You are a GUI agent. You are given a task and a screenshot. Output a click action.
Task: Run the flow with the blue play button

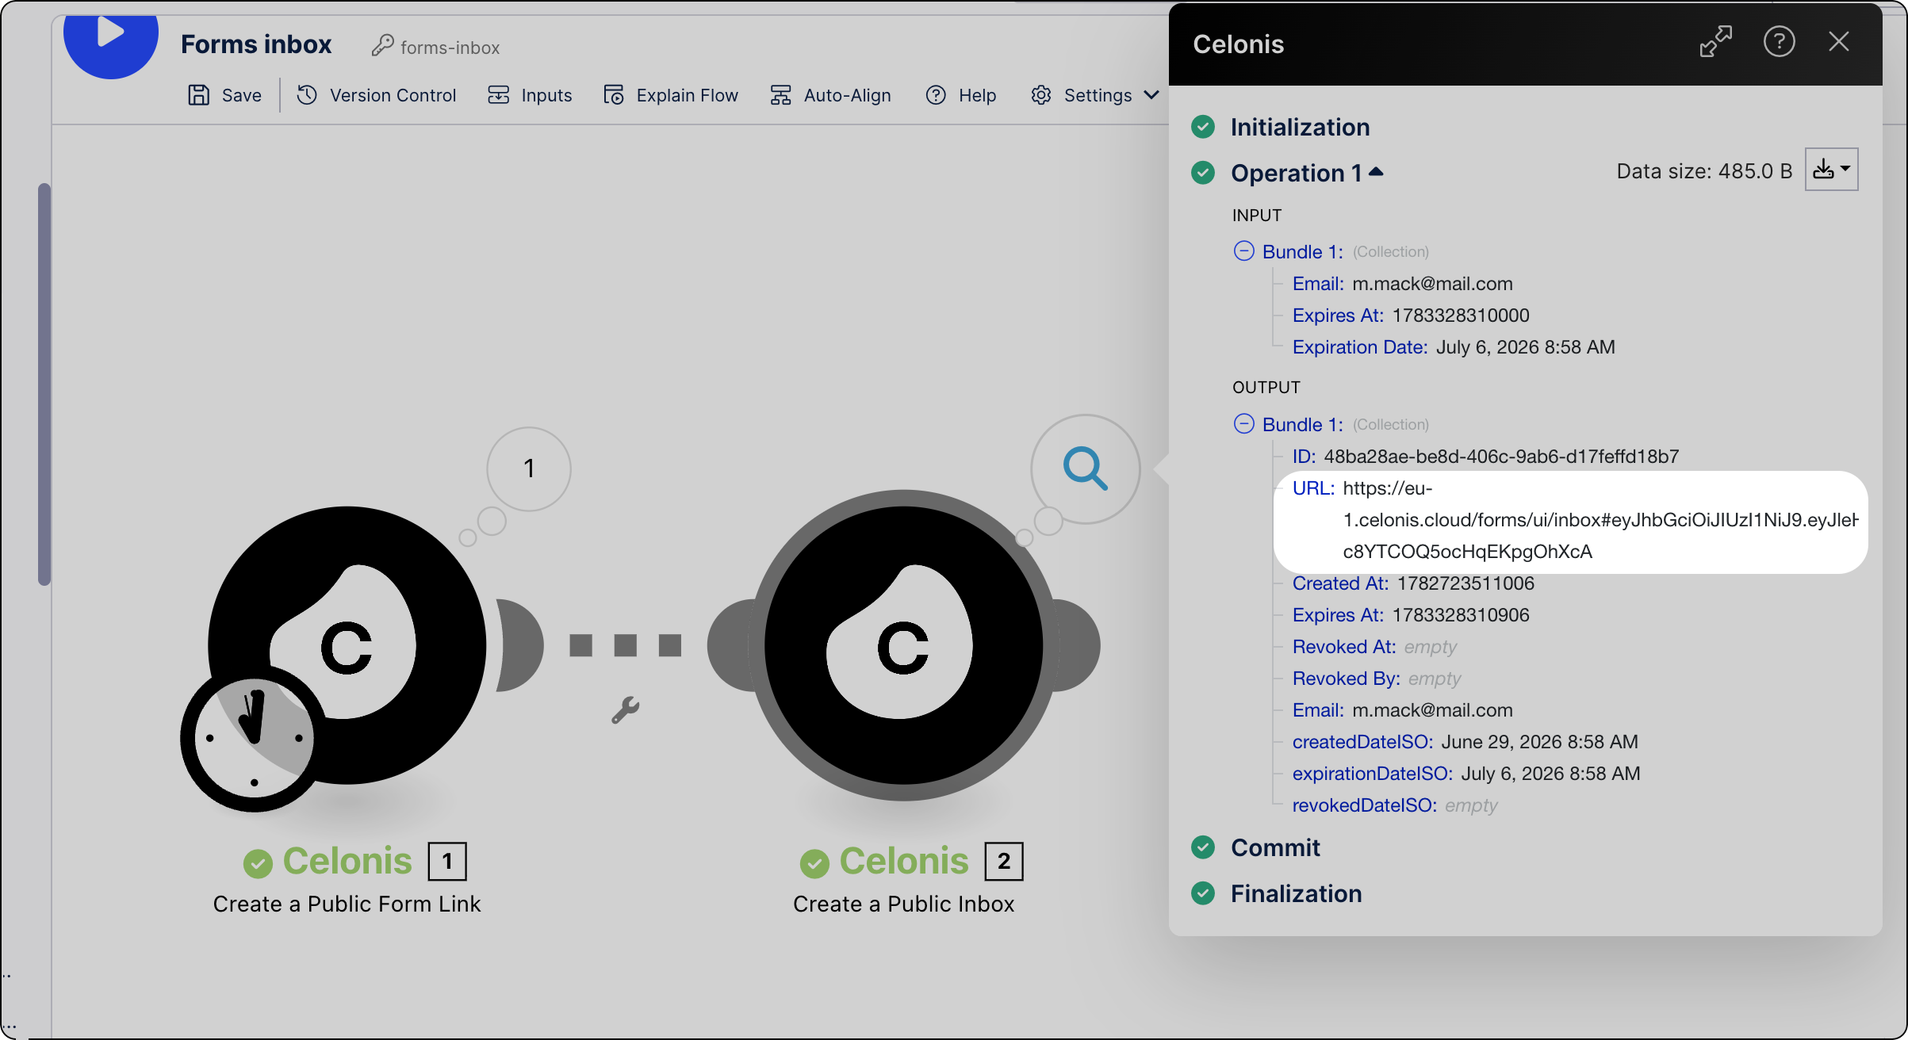[111, 38]
